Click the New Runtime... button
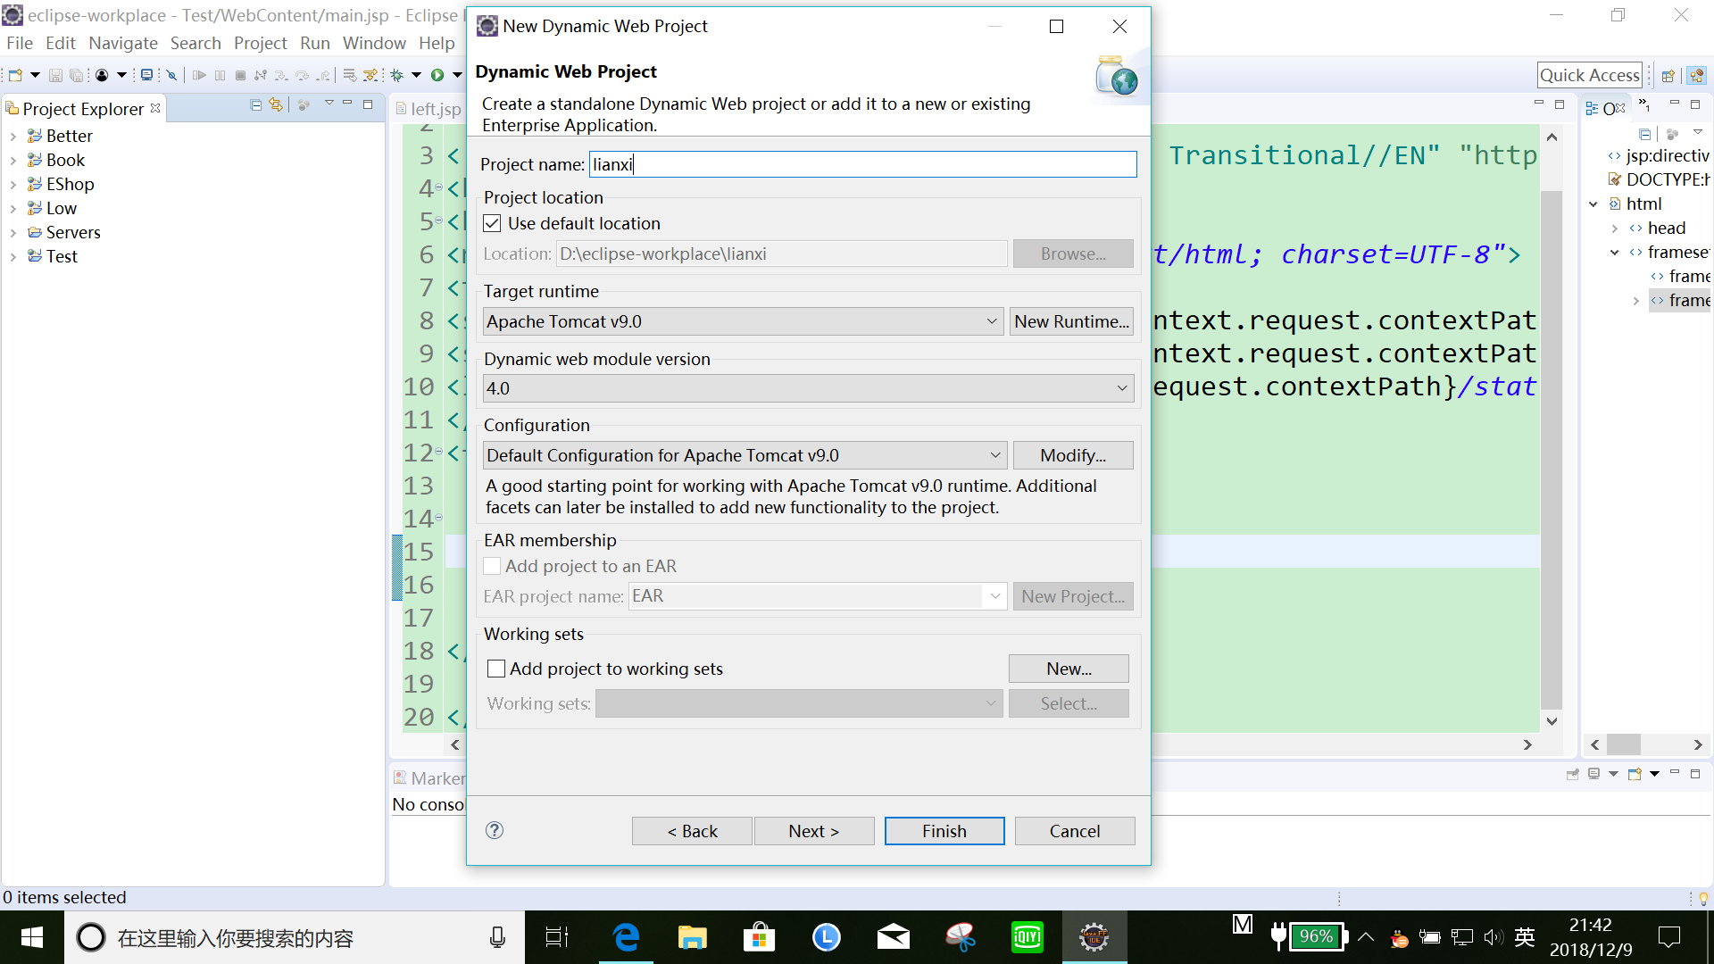1714x964 pixels. point(1071,321)
